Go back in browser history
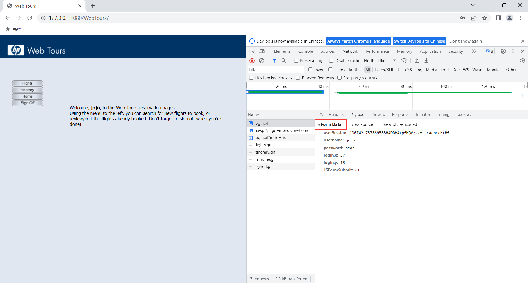 (7, 18)
